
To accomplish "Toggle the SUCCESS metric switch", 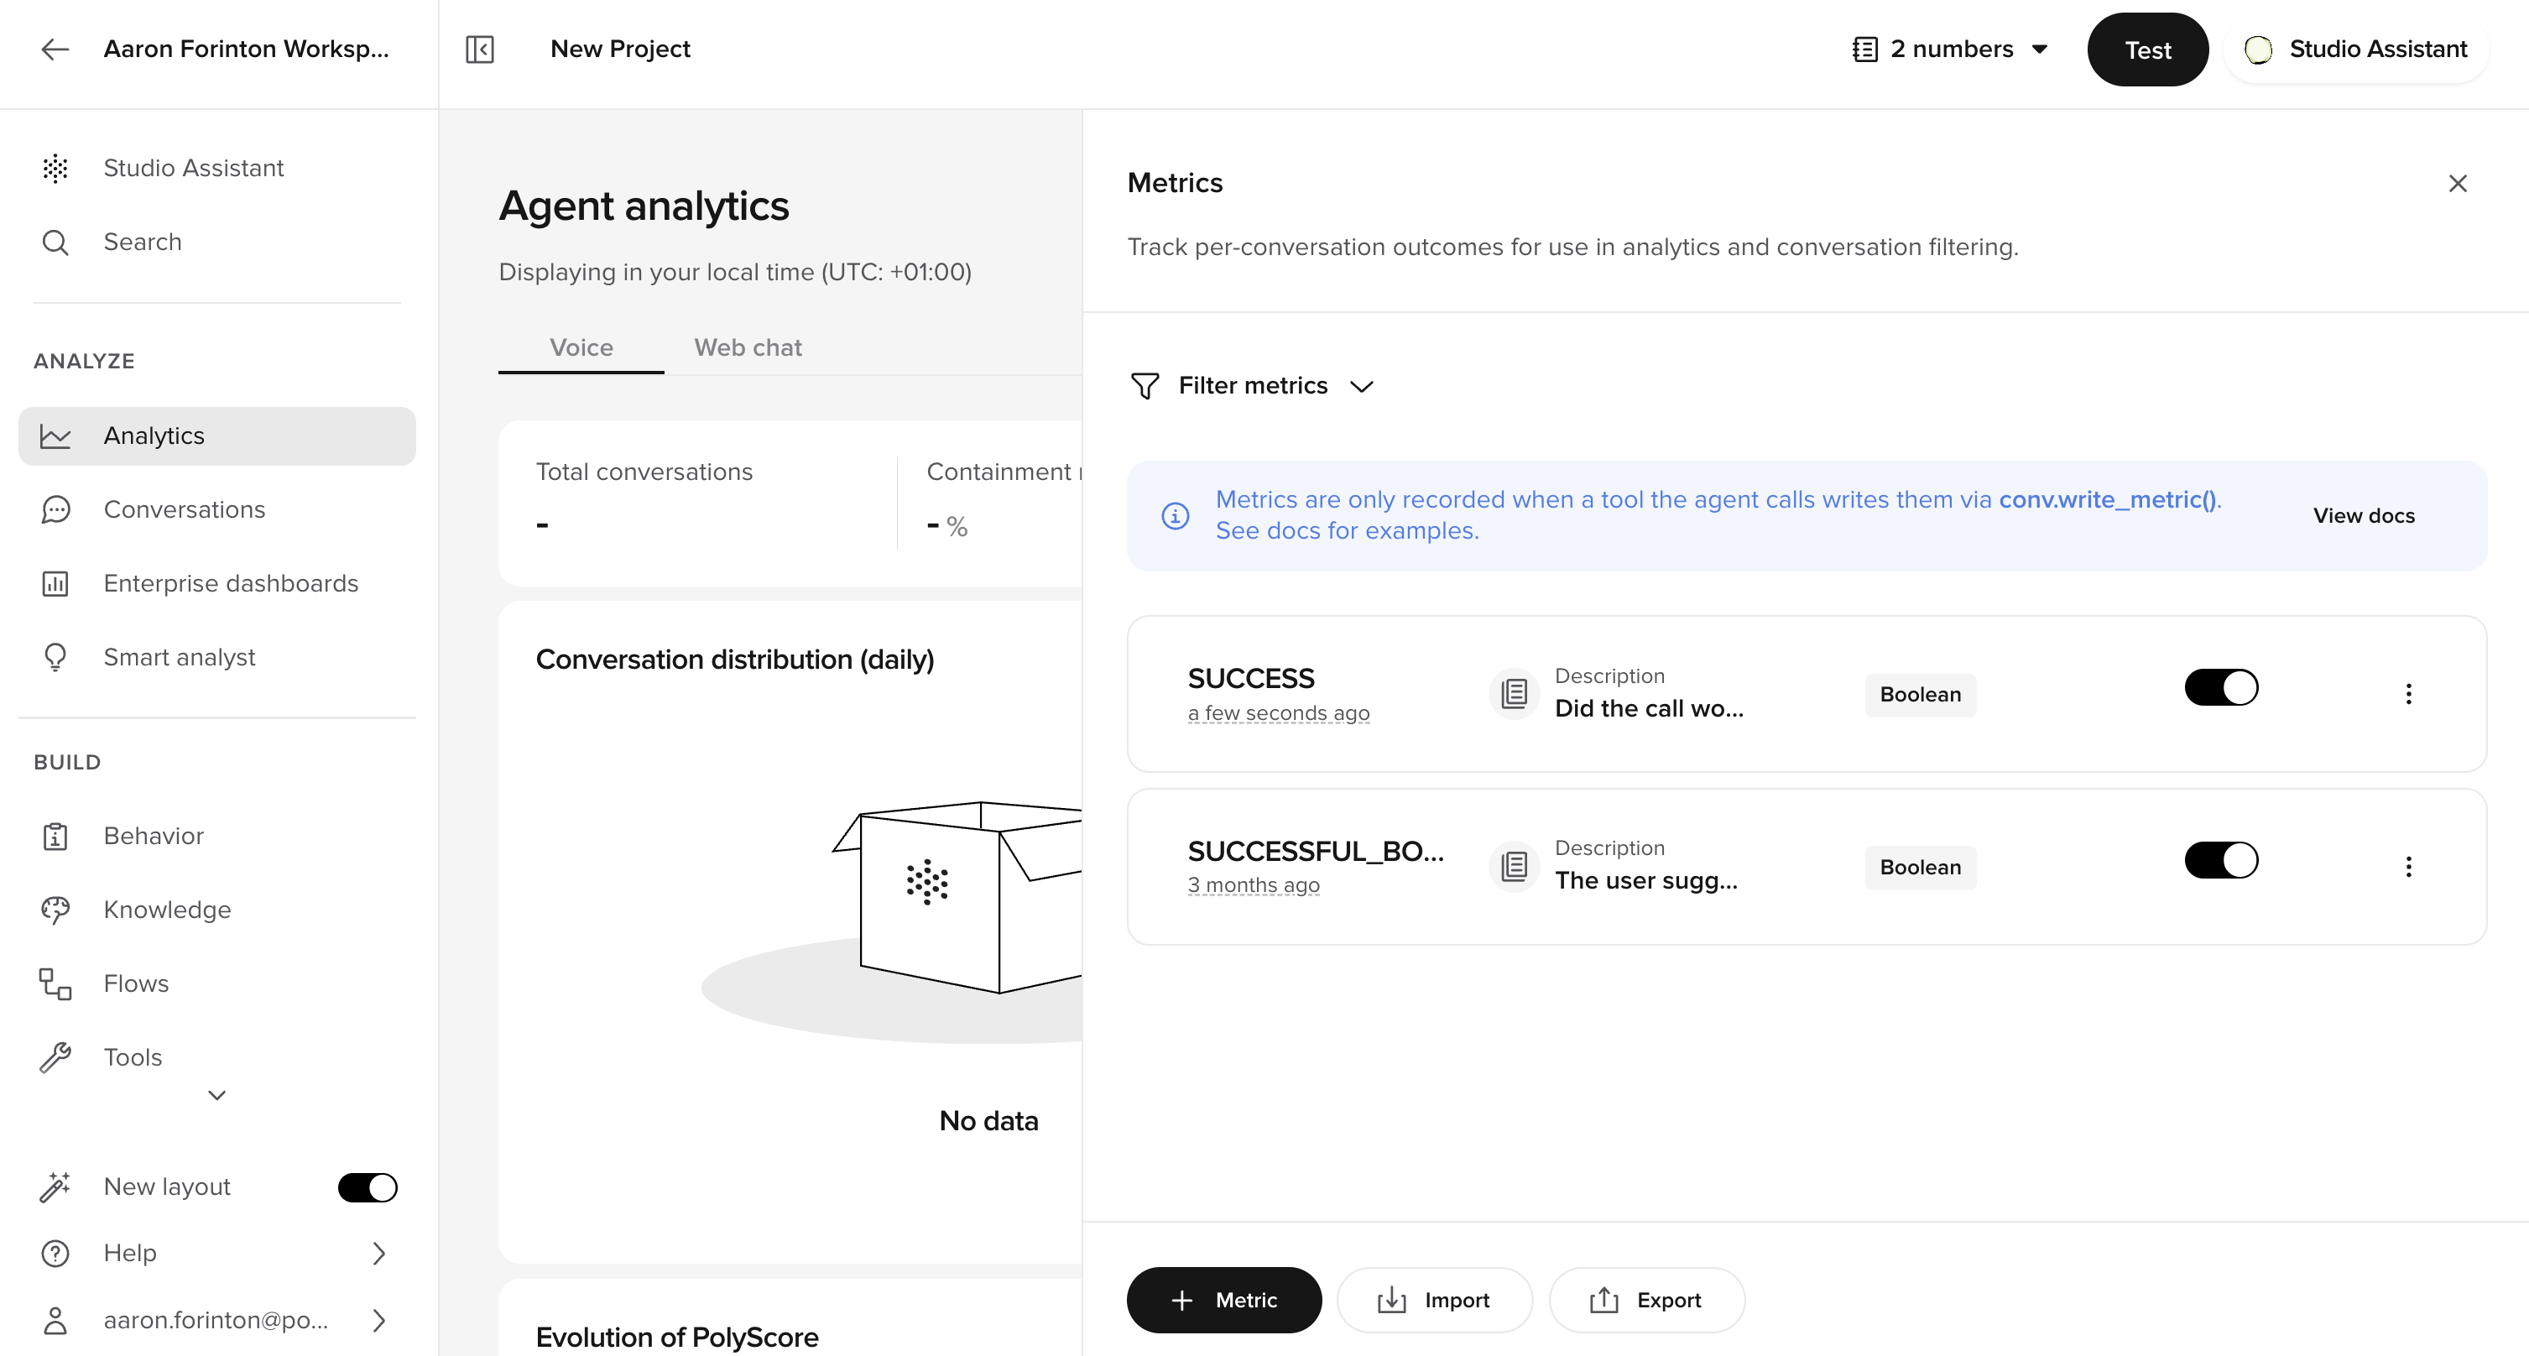I will [x=2221, y=687].
